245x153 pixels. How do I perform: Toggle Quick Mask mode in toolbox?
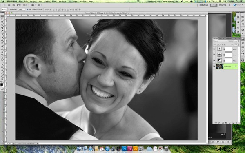tap(2, 89)
